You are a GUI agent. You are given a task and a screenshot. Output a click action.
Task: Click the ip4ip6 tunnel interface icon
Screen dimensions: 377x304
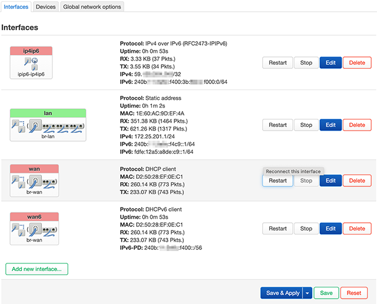click(x=31, y=64)
